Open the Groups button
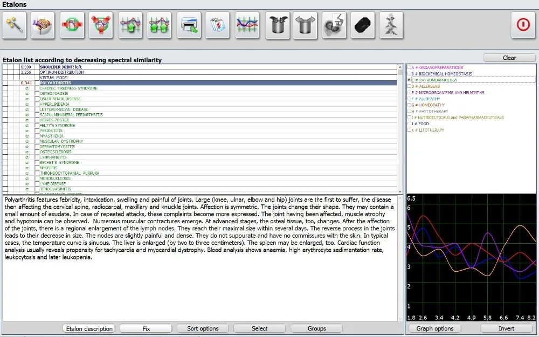 pyautogui.click(x=316, y=328)
